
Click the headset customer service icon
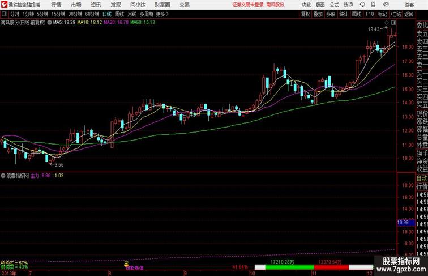(x=362, y=5)
